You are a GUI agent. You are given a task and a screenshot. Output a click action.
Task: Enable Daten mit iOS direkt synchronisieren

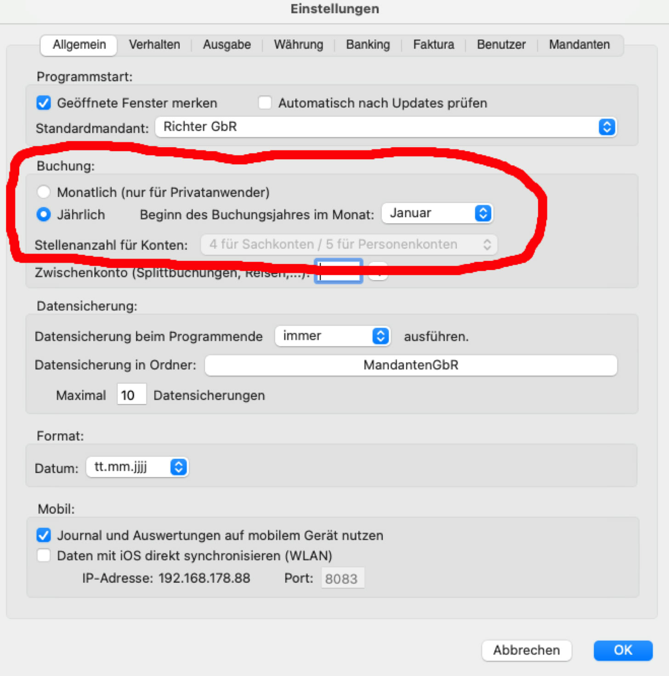point(44,556)
